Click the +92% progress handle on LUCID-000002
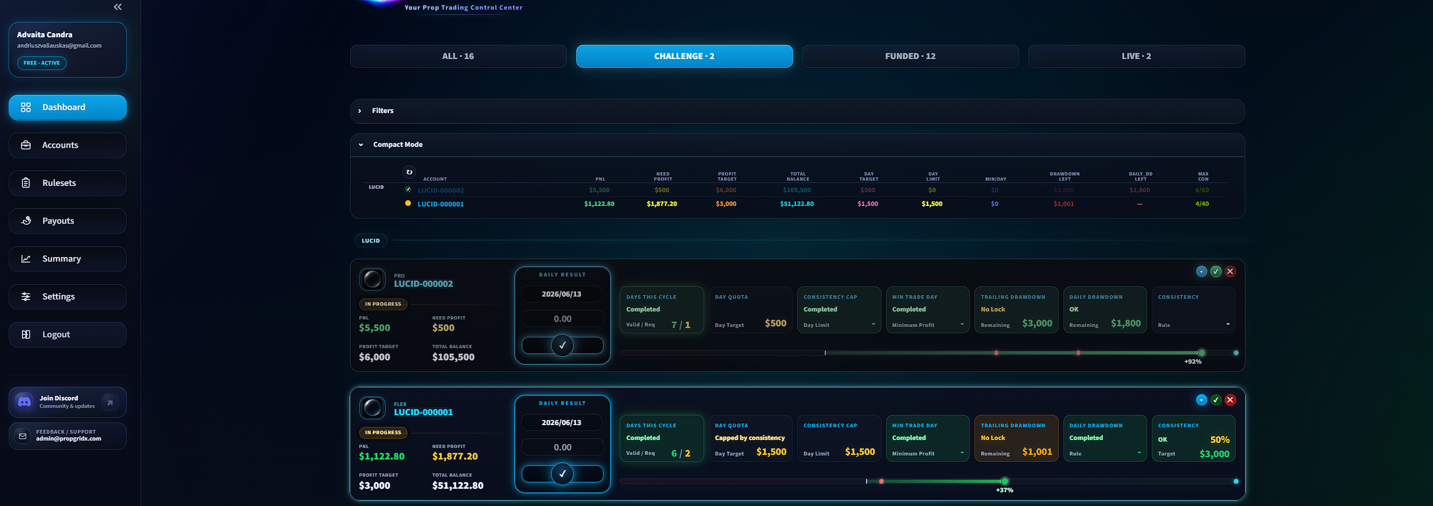 click(1201, 353)
